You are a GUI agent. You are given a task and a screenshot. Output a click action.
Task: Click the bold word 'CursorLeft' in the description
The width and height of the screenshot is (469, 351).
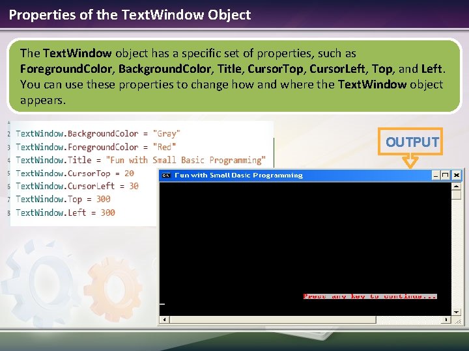(x=337, y=69)
